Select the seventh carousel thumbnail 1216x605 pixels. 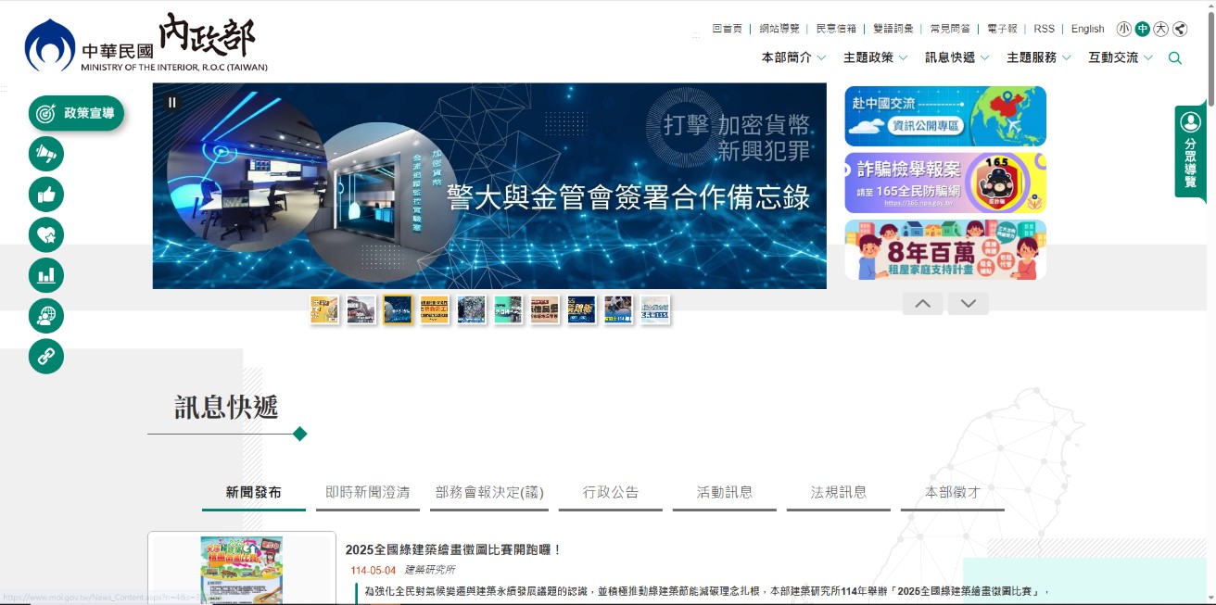[545, 309]
